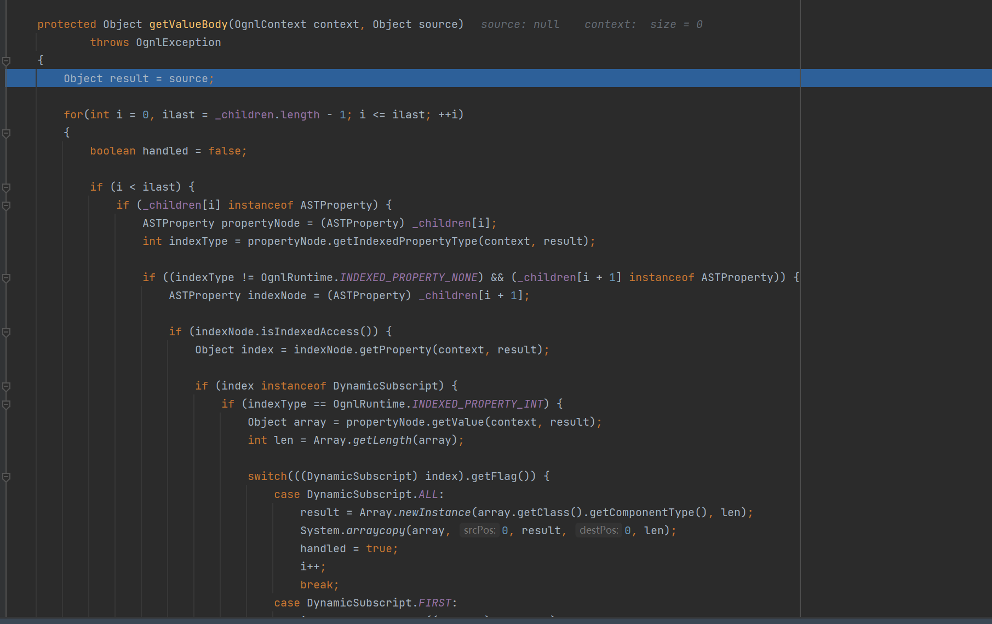992x624 pixels.
Task: Click the INDEXED_PROPERTY_INT constant
Action: pos(478,404)
